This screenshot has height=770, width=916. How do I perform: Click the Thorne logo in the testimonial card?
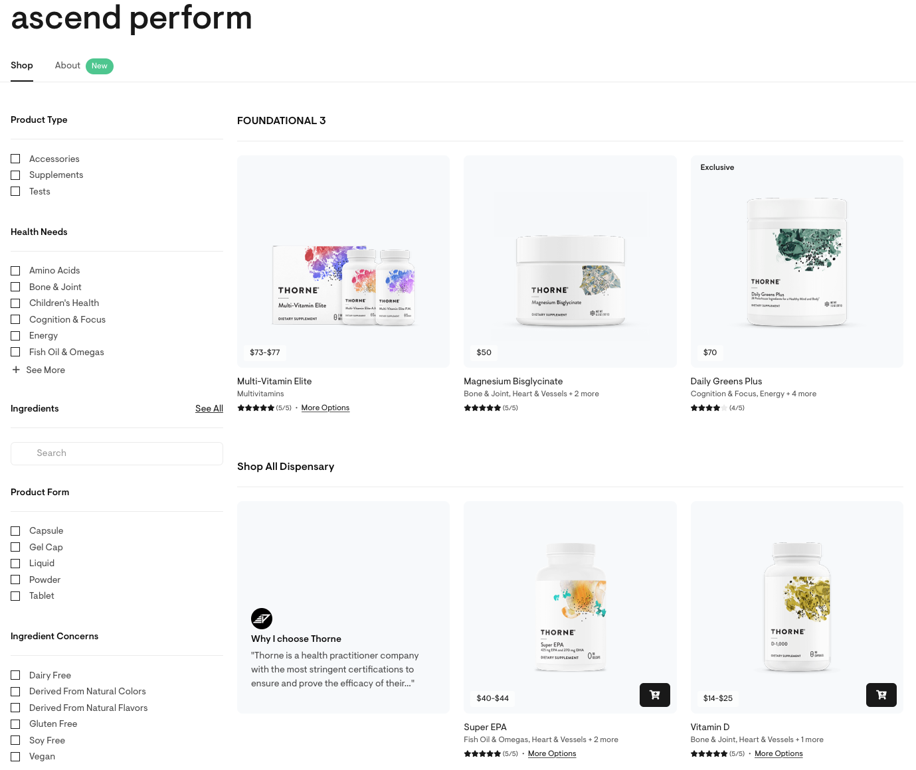[262, 619]
